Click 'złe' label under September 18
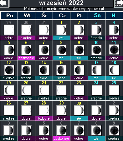 [114, 78]
